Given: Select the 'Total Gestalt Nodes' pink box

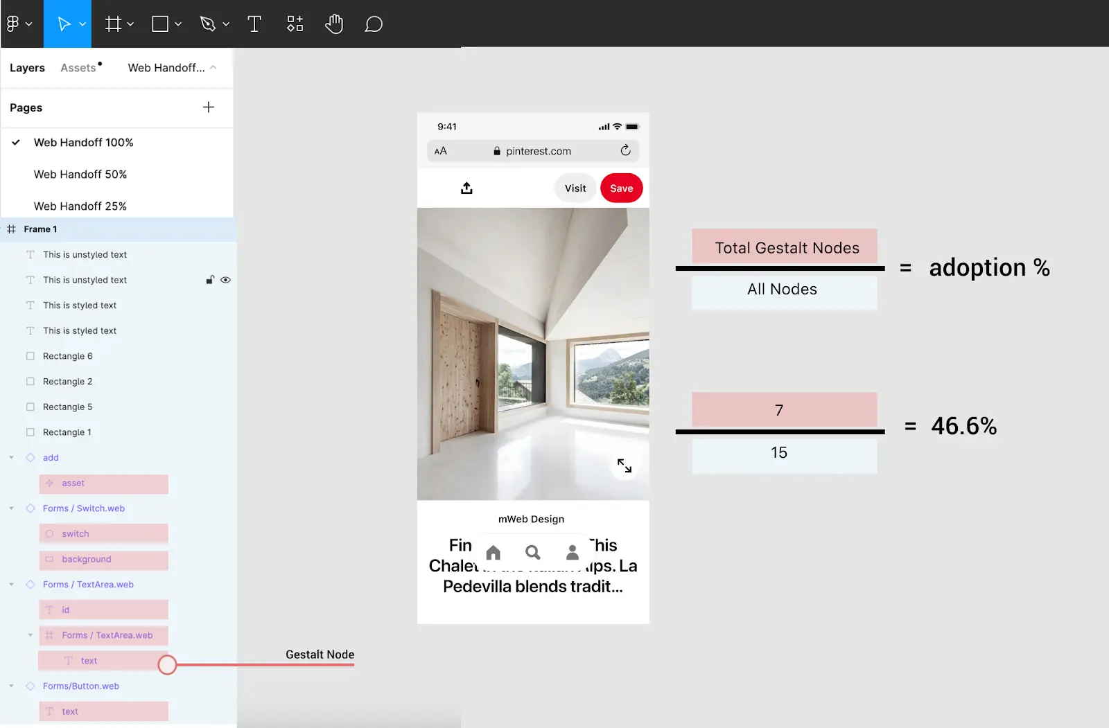Looking at the screenshot, I should pos(785,247).
